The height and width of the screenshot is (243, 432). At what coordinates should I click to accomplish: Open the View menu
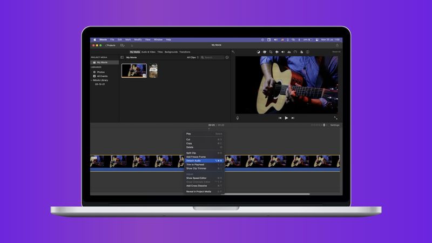pos(147,39)
